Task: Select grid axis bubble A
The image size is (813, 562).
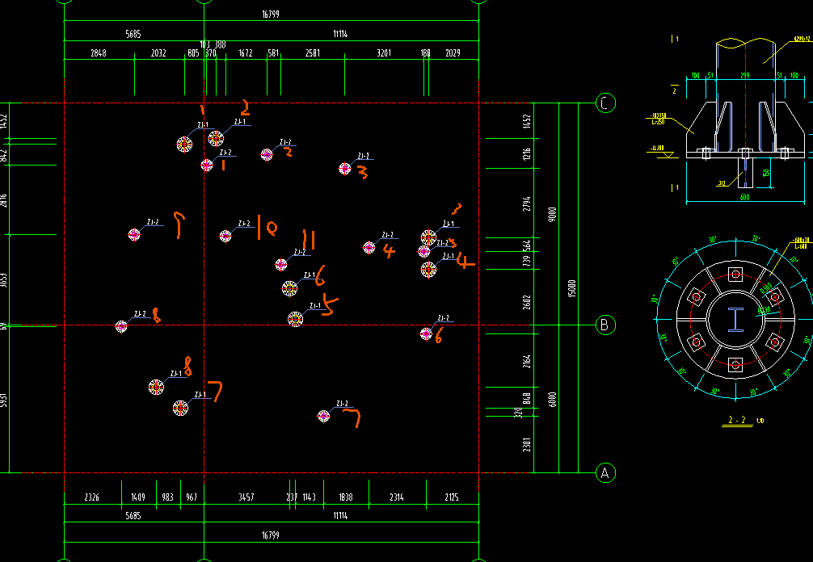Action: pos(605,472)
